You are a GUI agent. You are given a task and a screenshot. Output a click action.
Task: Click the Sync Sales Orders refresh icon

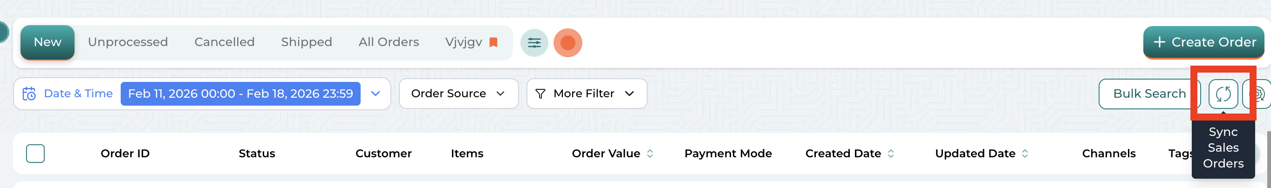click(1223, 94)
